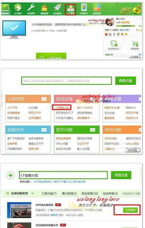Switch to the 工具方案(7) tab
The width and height of the screenshot is (145, 228).
tap(49, 194)
